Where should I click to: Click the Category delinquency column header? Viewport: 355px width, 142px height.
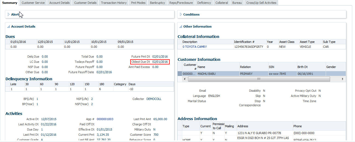(120, 84)
